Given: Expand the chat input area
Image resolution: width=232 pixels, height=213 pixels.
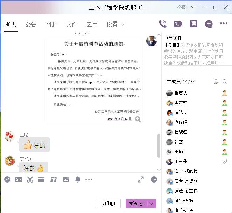Looking at the screenshot, I should coord(141,179).
